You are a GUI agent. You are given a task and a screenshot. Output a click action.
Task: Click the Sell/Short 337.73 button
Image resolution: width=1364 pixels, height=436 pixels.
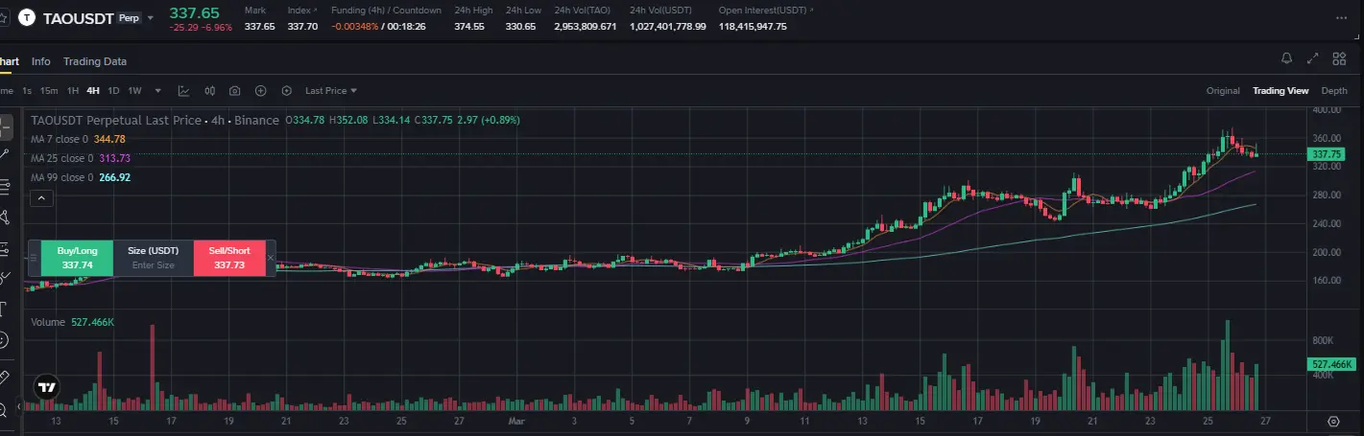coord(229,258)
